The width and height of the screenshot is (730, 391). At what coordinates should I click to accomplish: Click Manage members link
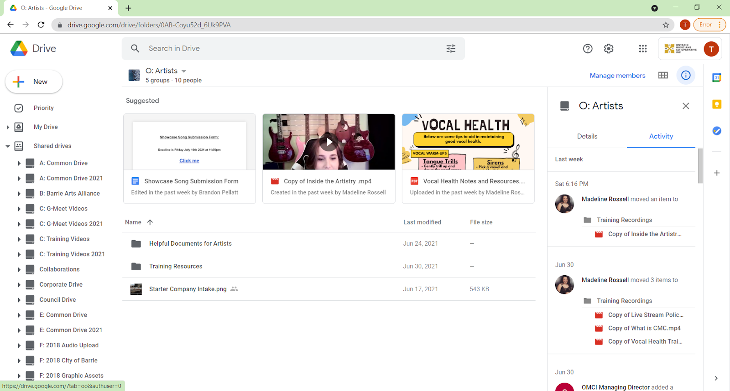pyautogui.click(x=617, y=76)
